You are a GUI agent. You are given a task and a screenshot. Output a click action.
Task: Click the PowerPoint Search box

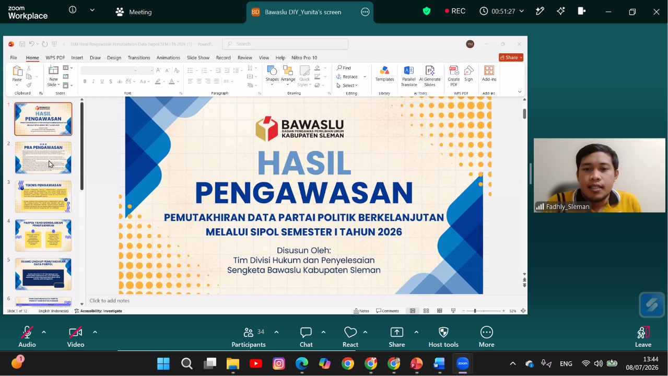285,44
